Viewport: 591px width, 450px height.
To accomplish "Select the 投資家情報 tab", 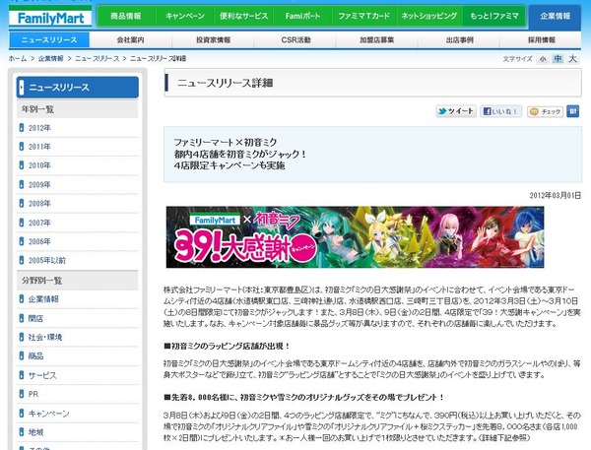I will coord(213,40).
